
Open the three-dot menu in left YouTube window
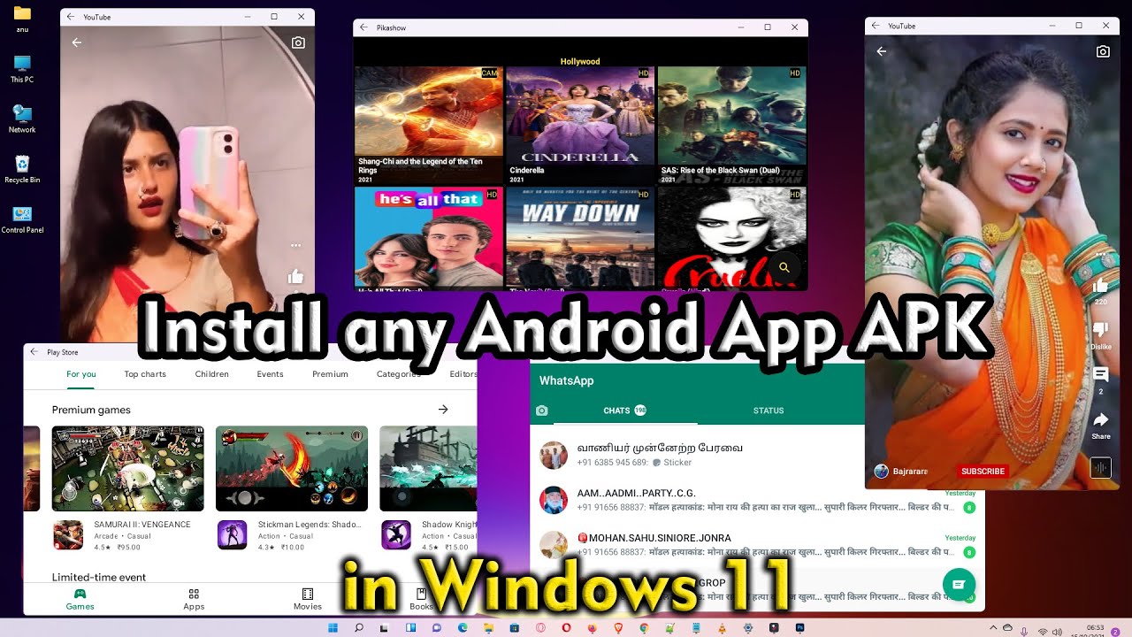[295, 245]
